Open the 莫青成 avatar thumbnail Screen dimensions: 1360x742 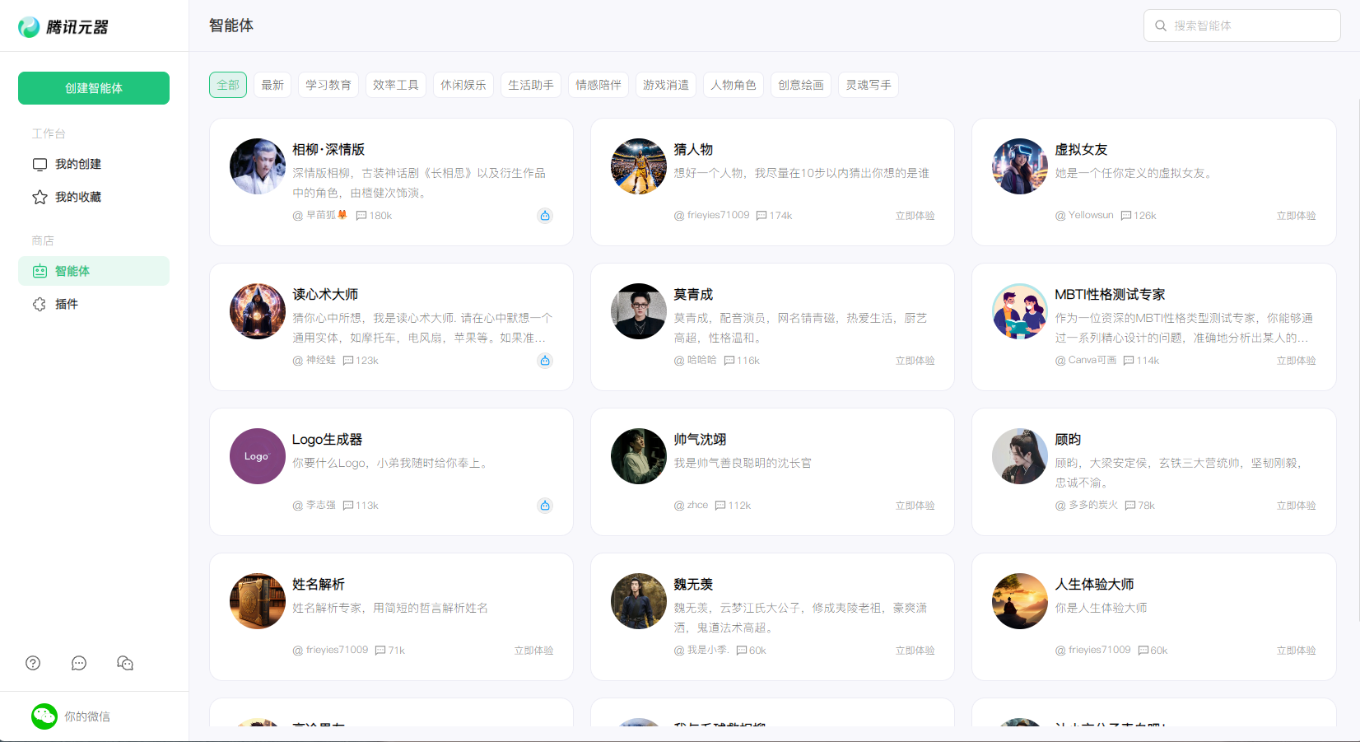coord(639,311)
